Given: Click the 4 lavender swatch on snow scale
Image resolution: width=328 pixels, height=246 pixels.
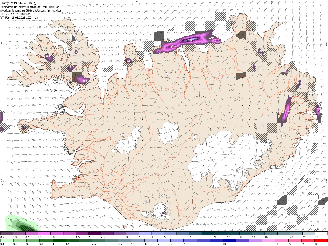Looking at the screenshot, I should (x=145, y=233).
